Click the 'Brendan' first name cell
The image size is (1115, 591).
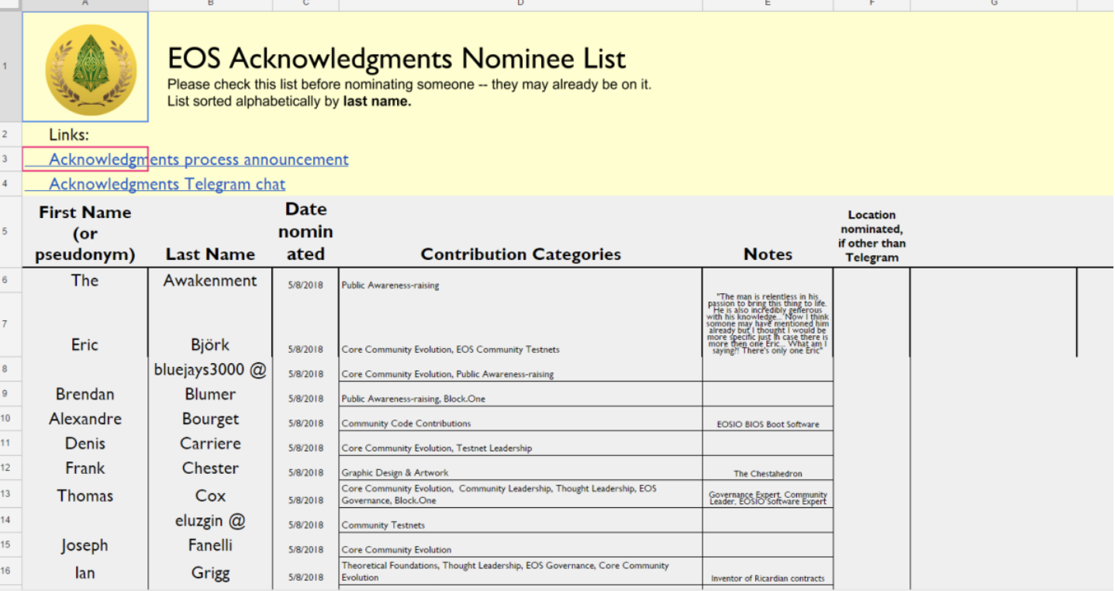coord(85,394)
